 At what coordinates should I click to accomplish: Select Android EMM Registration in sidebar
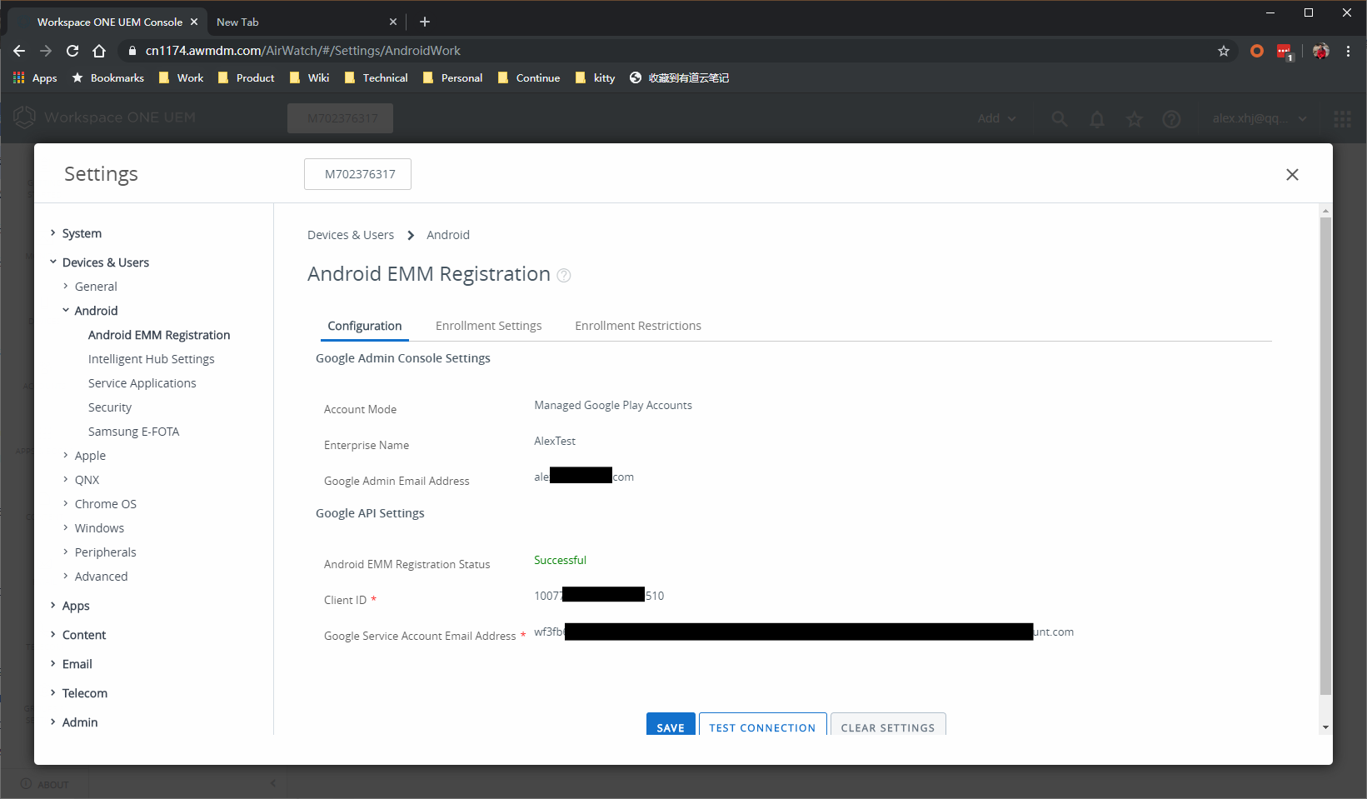click(x=159, y=335)
